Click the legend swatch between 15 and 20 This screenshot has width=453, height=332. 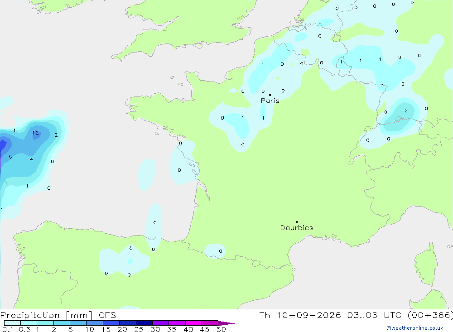coord(111,323)
